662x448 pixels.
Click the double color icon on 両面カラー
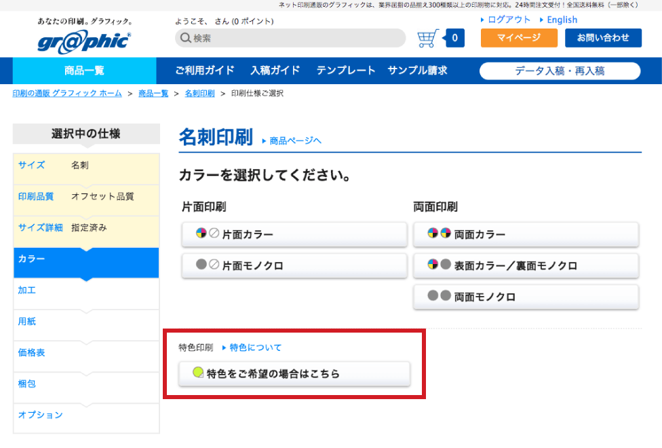[439, 234]
